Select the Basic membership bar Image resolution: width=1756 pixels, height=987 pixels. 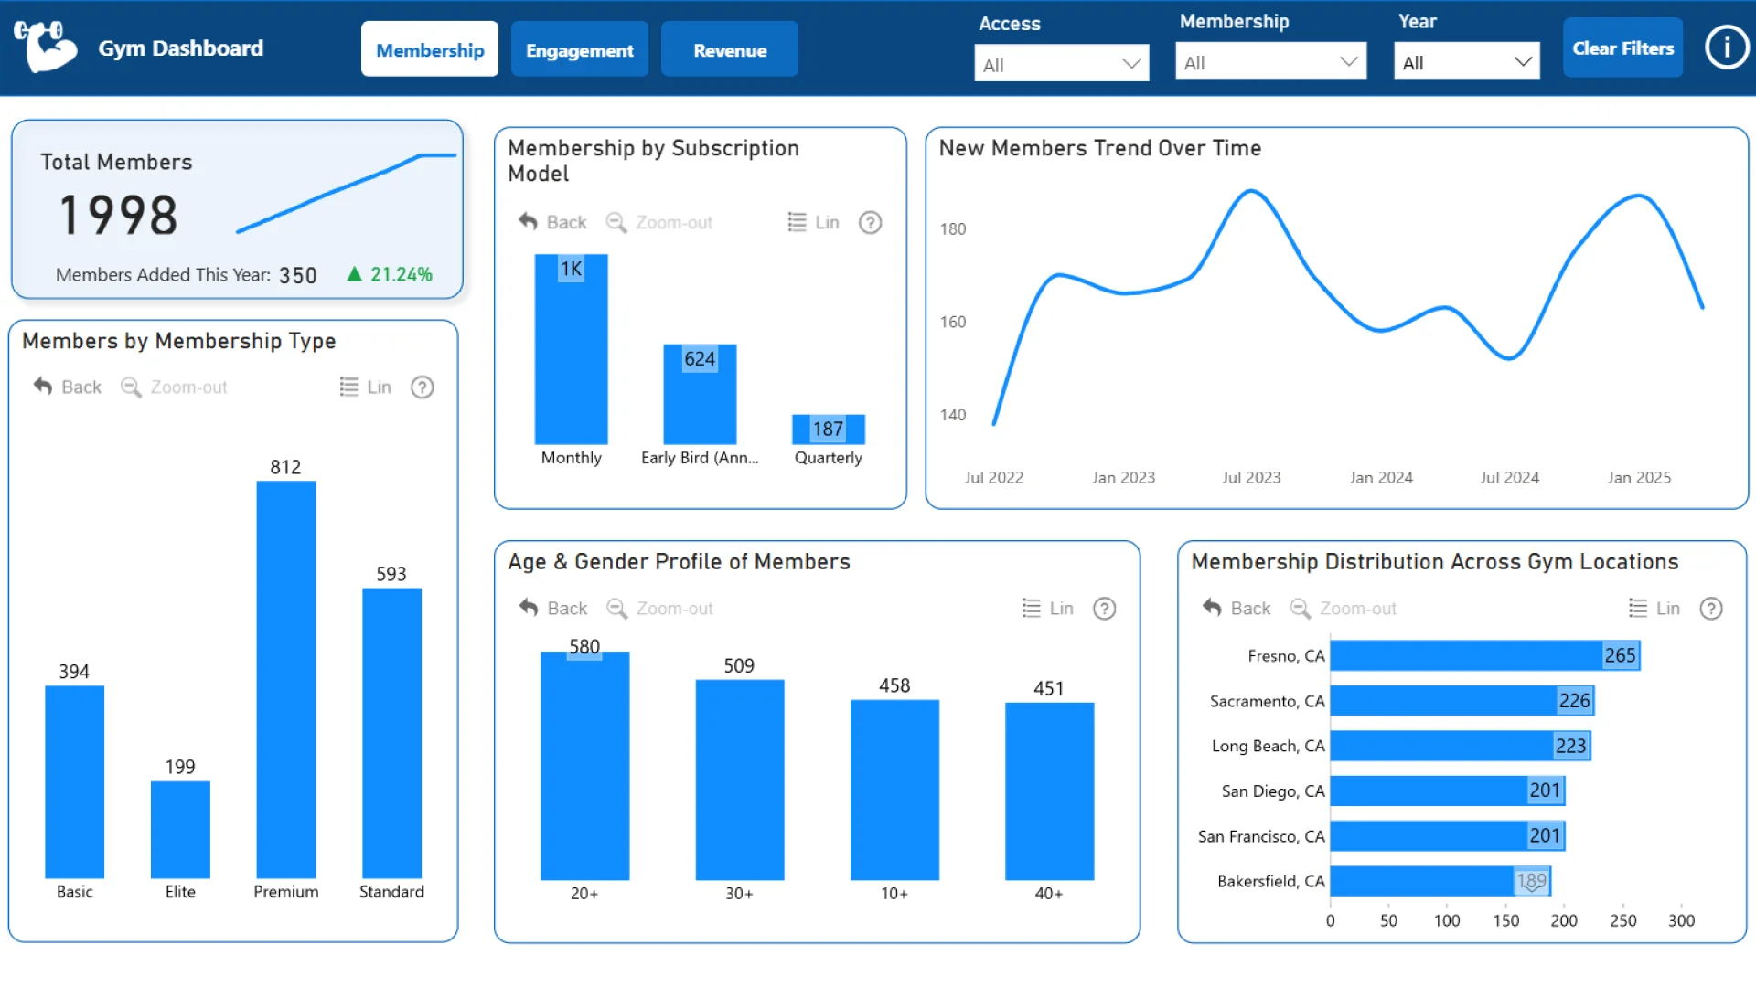click(x=74, y=781)
